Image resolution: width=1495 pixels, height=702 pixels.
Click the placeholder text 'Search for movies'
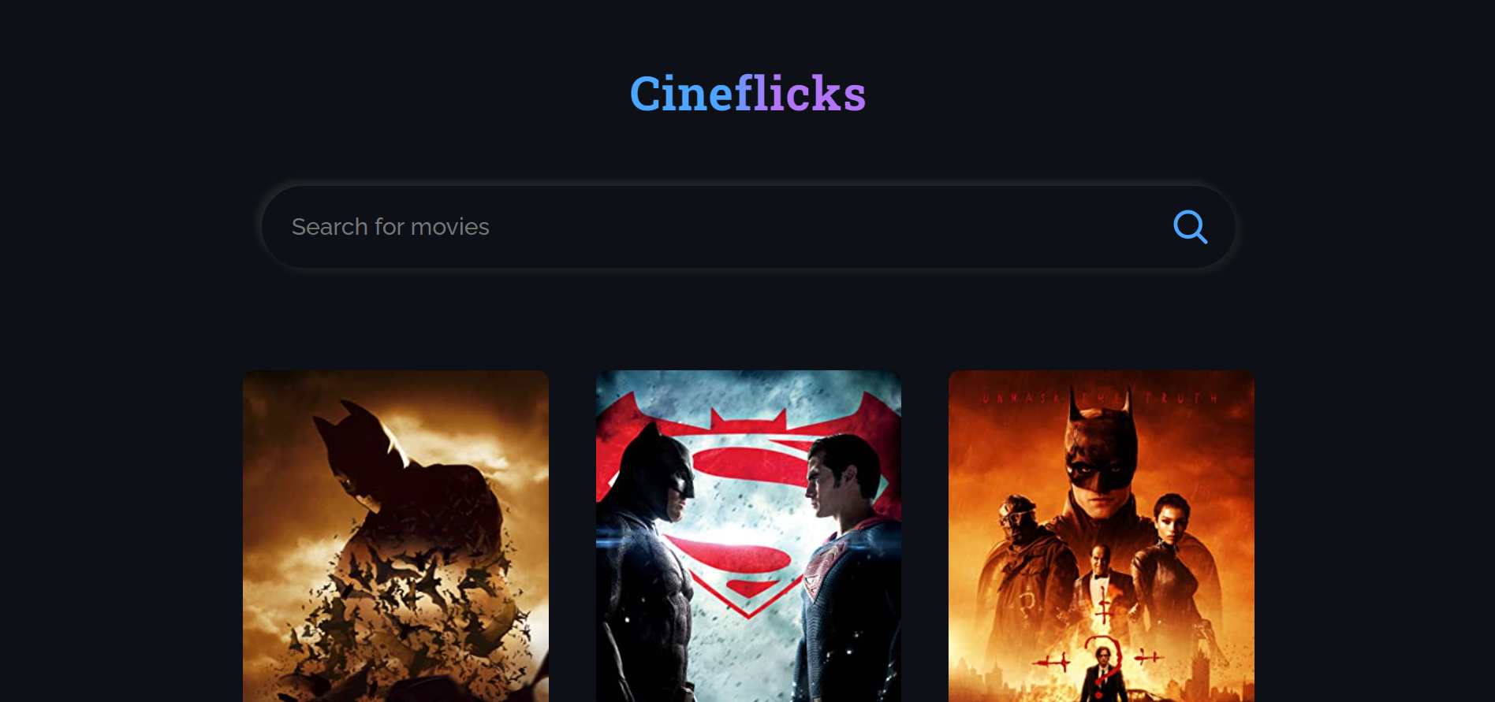click(x=390, y=227)
